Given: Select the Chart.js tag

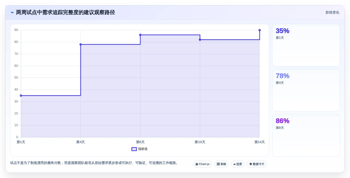Looking at the screenshot, I should pos(202,164).
